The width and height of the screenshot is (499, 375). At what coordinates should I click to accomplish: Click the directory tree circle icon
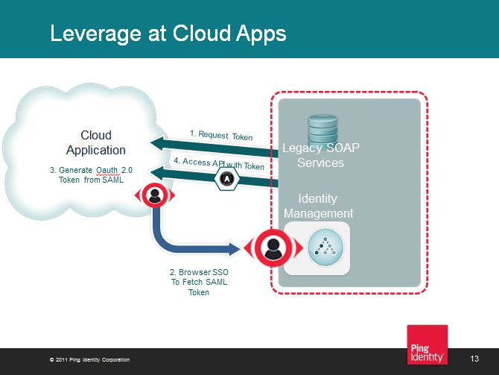(x=325, y=248)
